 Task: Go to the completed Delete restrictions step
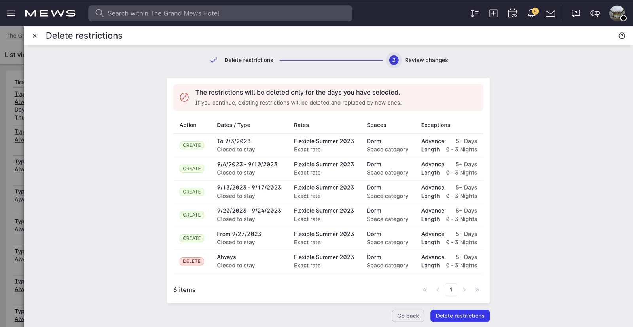coord(241,60)
